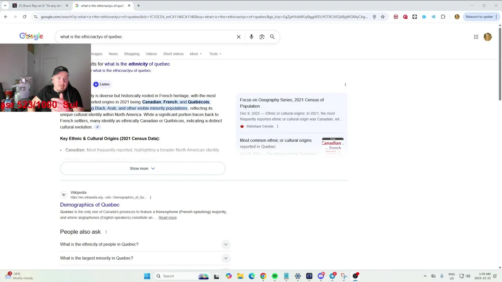Viewport: 502px width, 282px height.
Task: Select the Shopping search tab
Action: tap(132, 54)
